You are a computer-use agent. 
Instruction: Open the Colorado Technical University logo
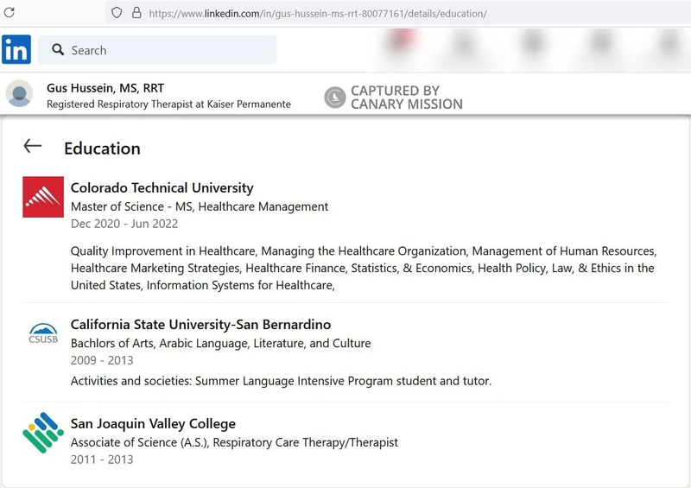point(43,197)
